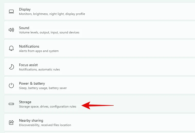Open the Notifications settings page
The height and width of the screenshot is (133, 195).
click(x=100, y=48)
